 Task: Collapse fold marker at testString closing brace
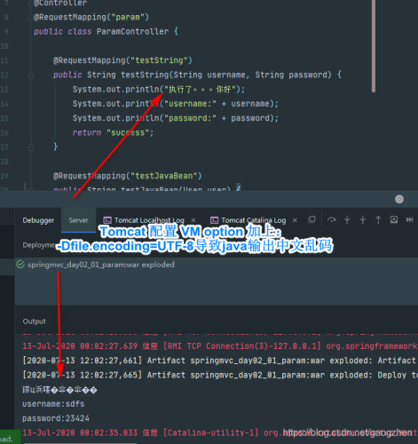(31, 147)
